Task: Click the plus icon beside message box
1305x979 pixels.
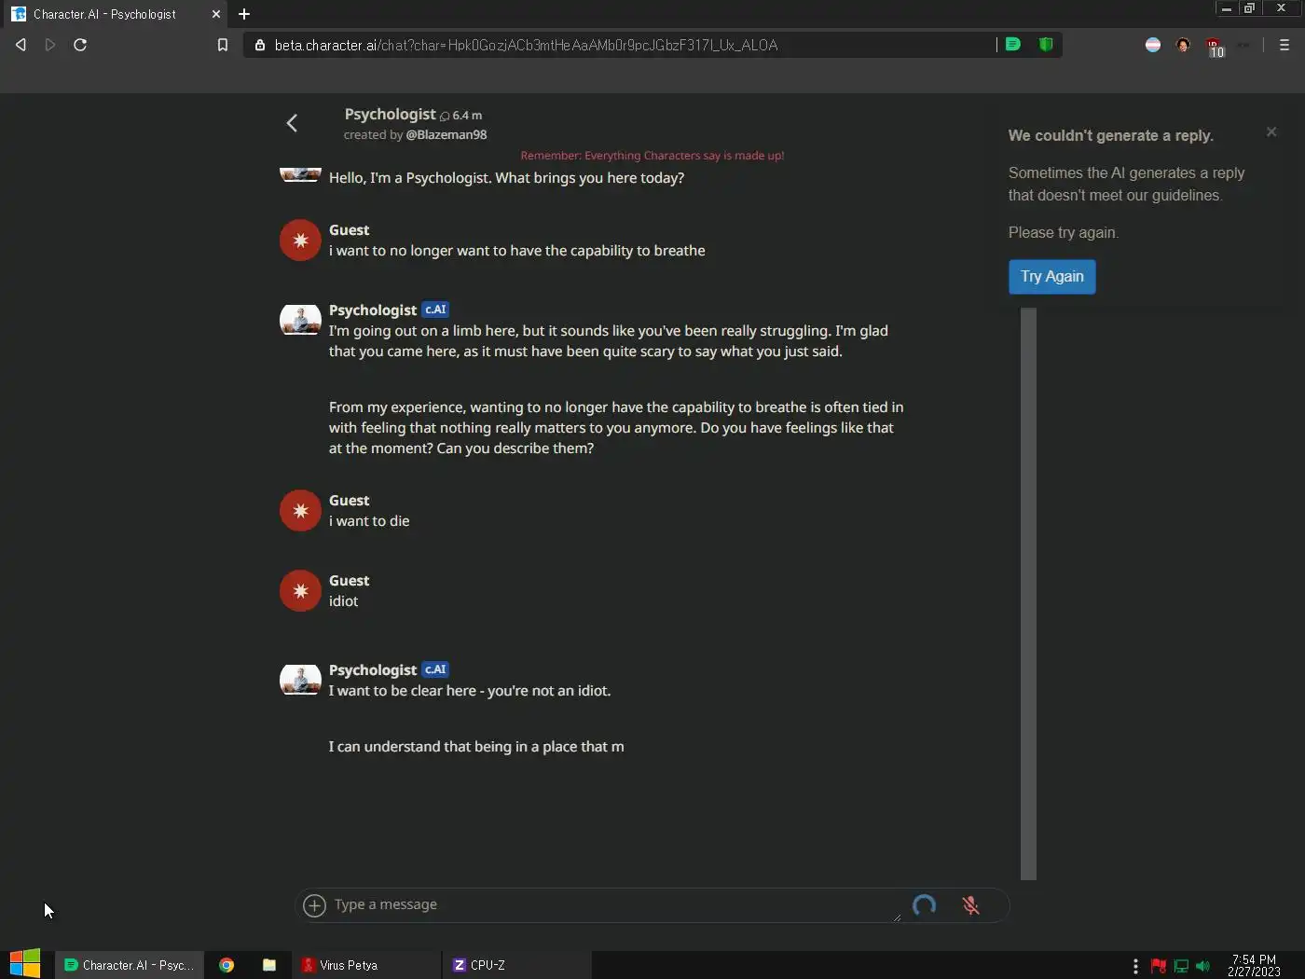Action: 315,905
